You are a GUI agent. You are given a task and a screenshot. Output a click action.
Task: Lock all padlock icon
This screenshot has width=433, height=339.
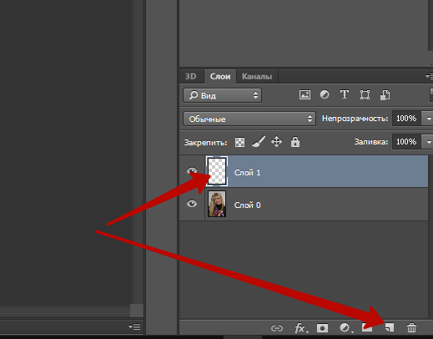tap(295, 142)
